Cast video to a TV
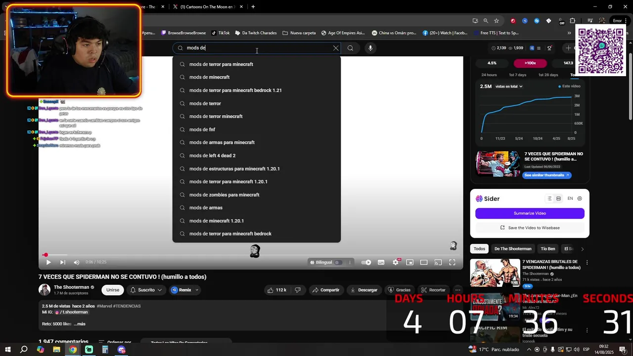This screenshot has width=633, height=356. [438, 263]
